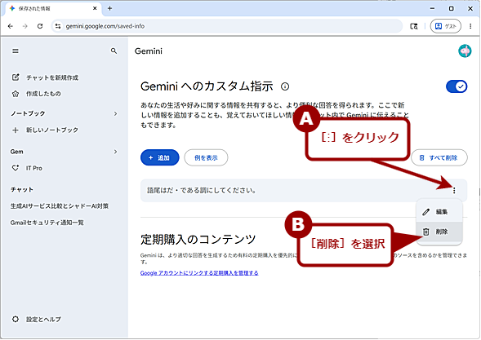
Task: Expand the ノートブック section chevron
Action: (116, 113)
